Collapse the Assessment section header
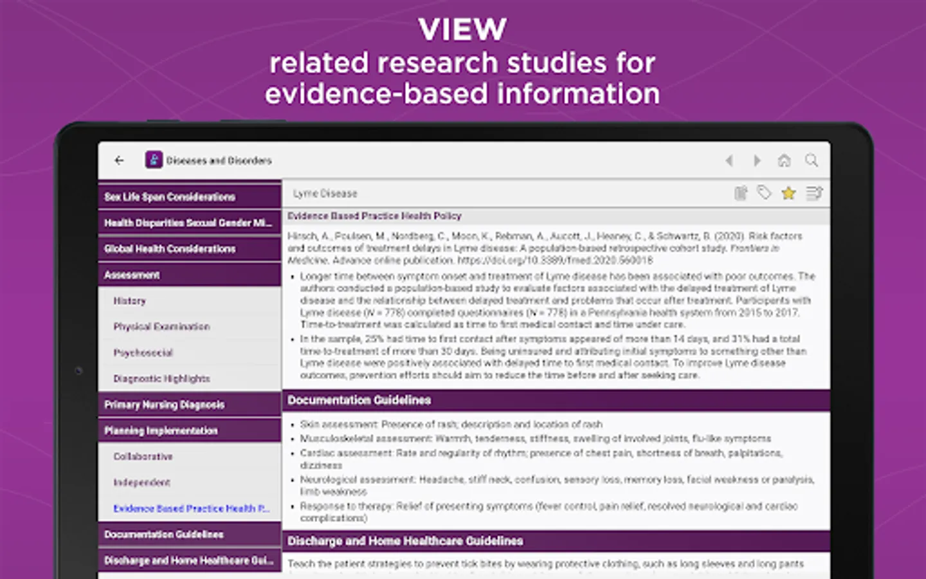Image resolution: width=926 pixels, height=579 pixels. 190,275
